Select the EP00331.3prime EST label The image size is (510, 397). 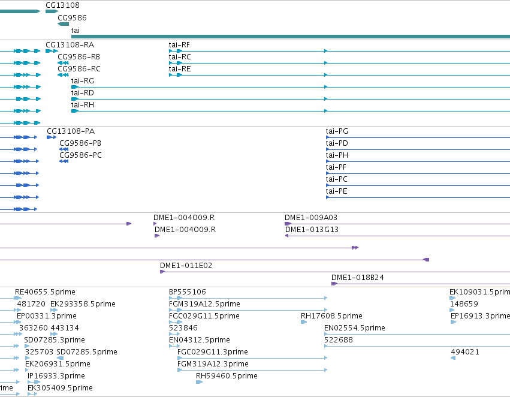tap(47, 316)
